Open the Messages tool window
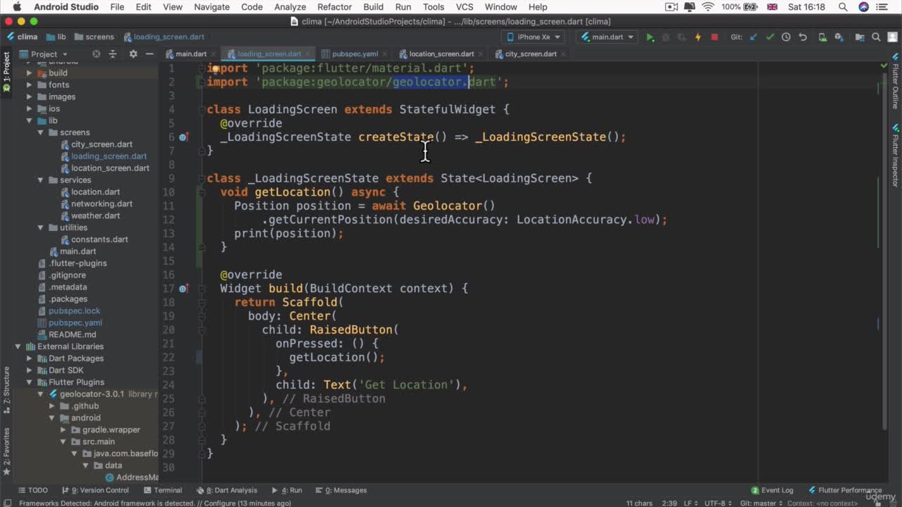This screenshot has width=902, height=507. point(341,490)
